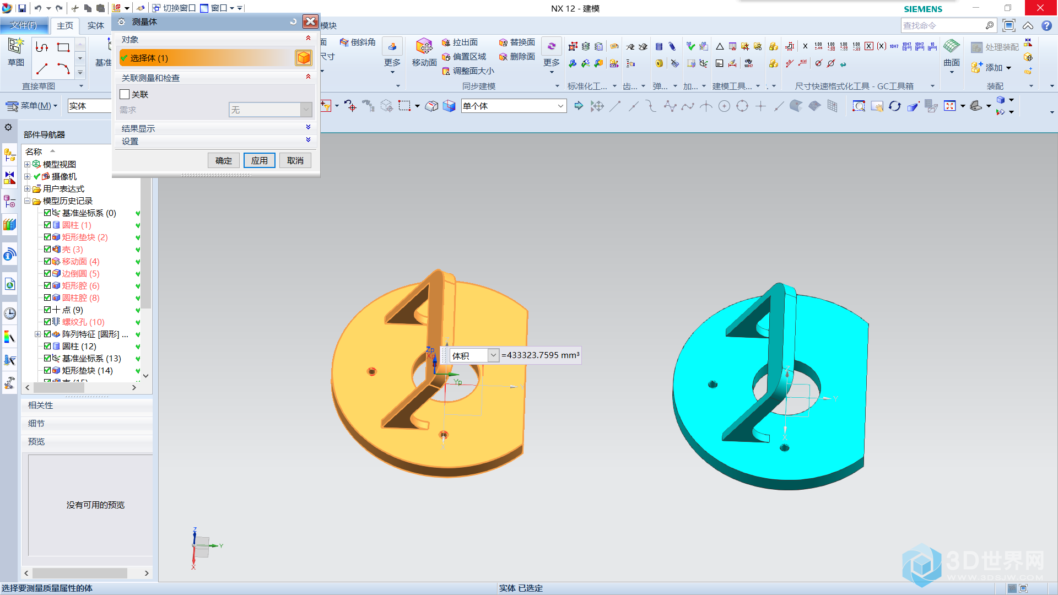Image resolution: width=1058 pixels, height=595 pixels.
Task: Open the 切换窗口 menu
Action: click(174, 8)
